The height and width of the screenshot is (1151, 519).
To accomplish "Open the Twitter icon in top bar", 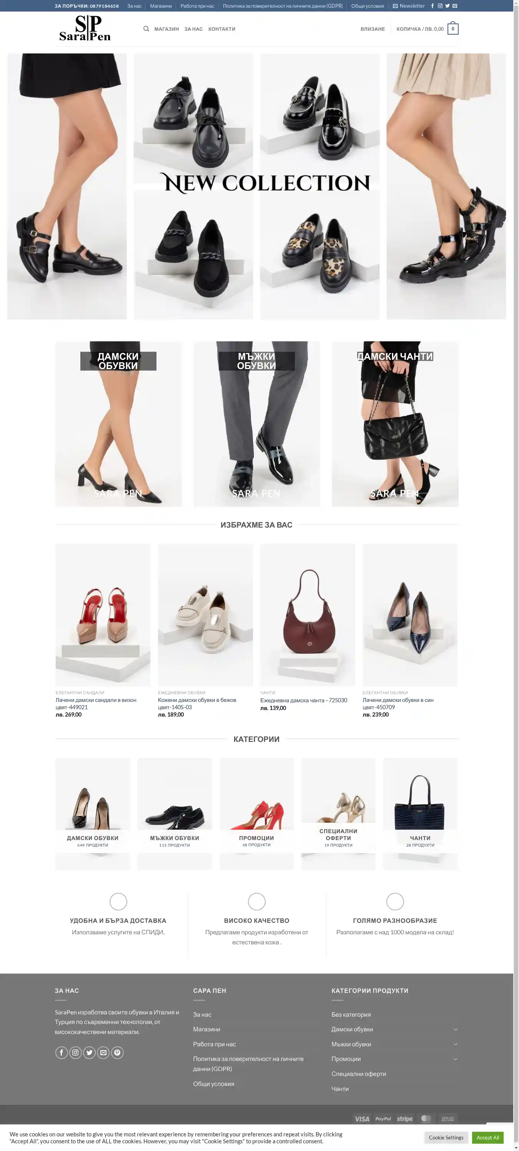I will pos(447,6).
